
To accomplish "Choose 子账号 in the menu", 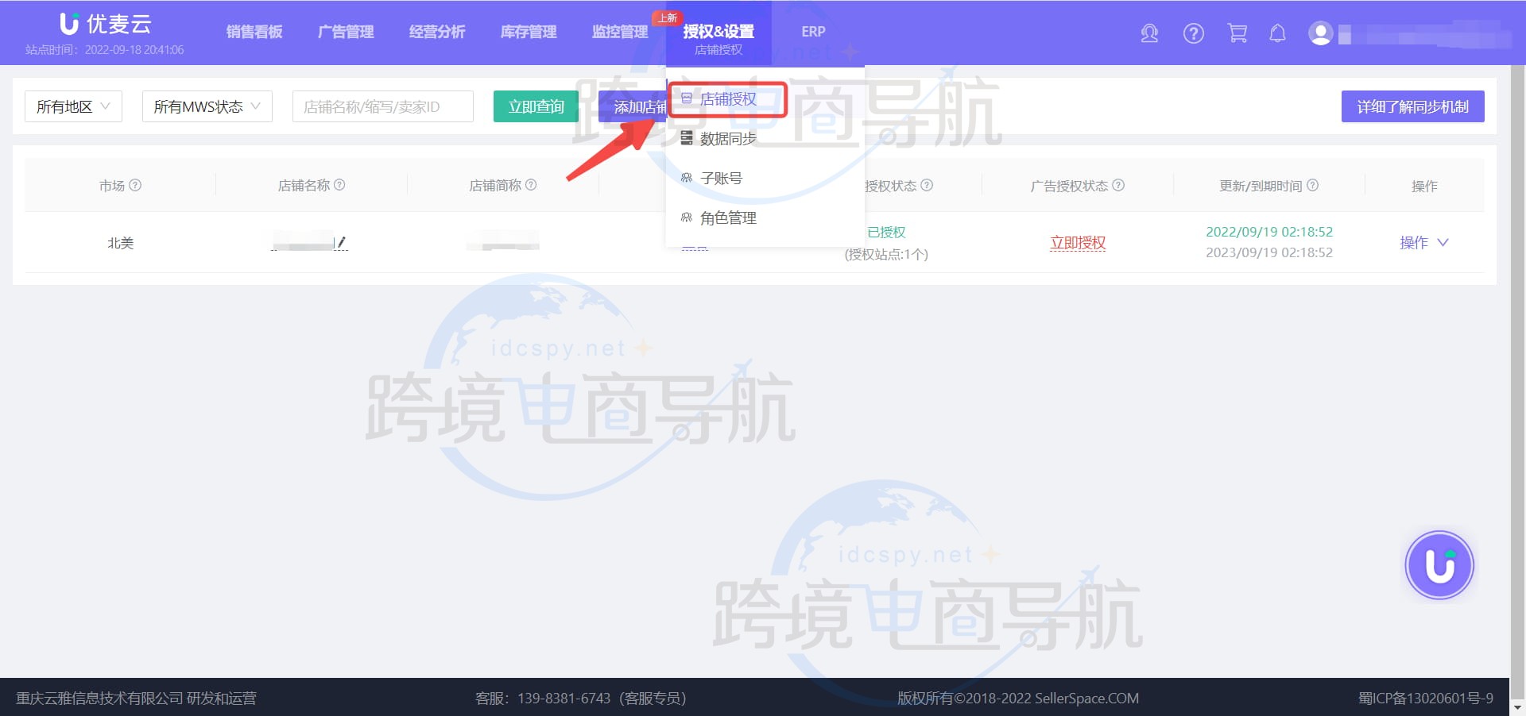I will 721,179.
